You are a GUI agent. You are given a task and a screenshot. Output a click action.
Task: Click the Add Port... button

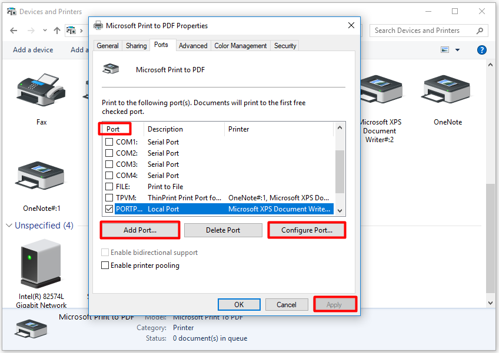[x=140, y=230]
